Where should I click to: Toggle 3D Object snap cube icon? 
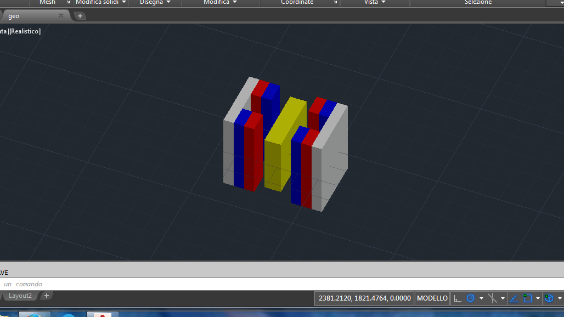[x=549, y=298]
